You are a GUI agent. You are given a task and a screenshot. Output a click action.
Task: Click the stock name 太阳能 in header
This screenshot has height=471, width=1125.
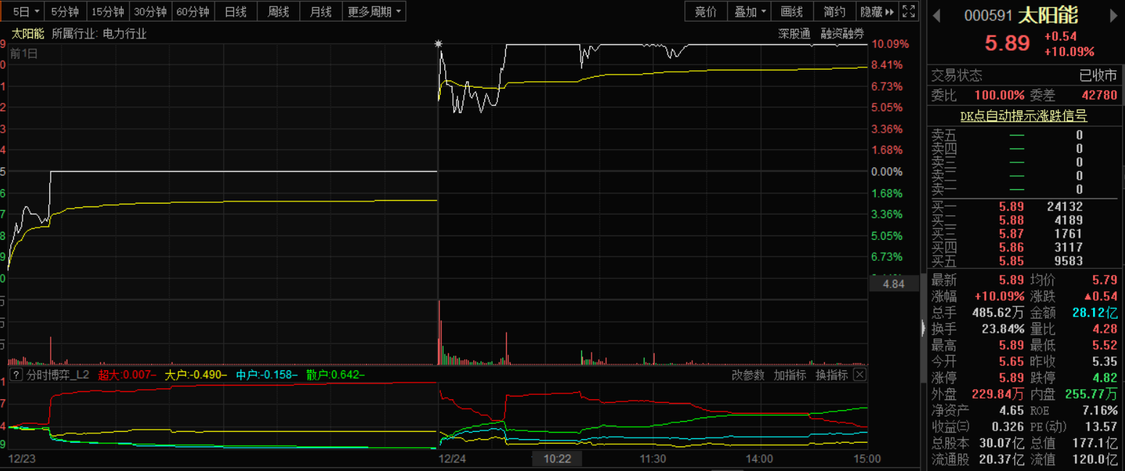click(1048, 15)
